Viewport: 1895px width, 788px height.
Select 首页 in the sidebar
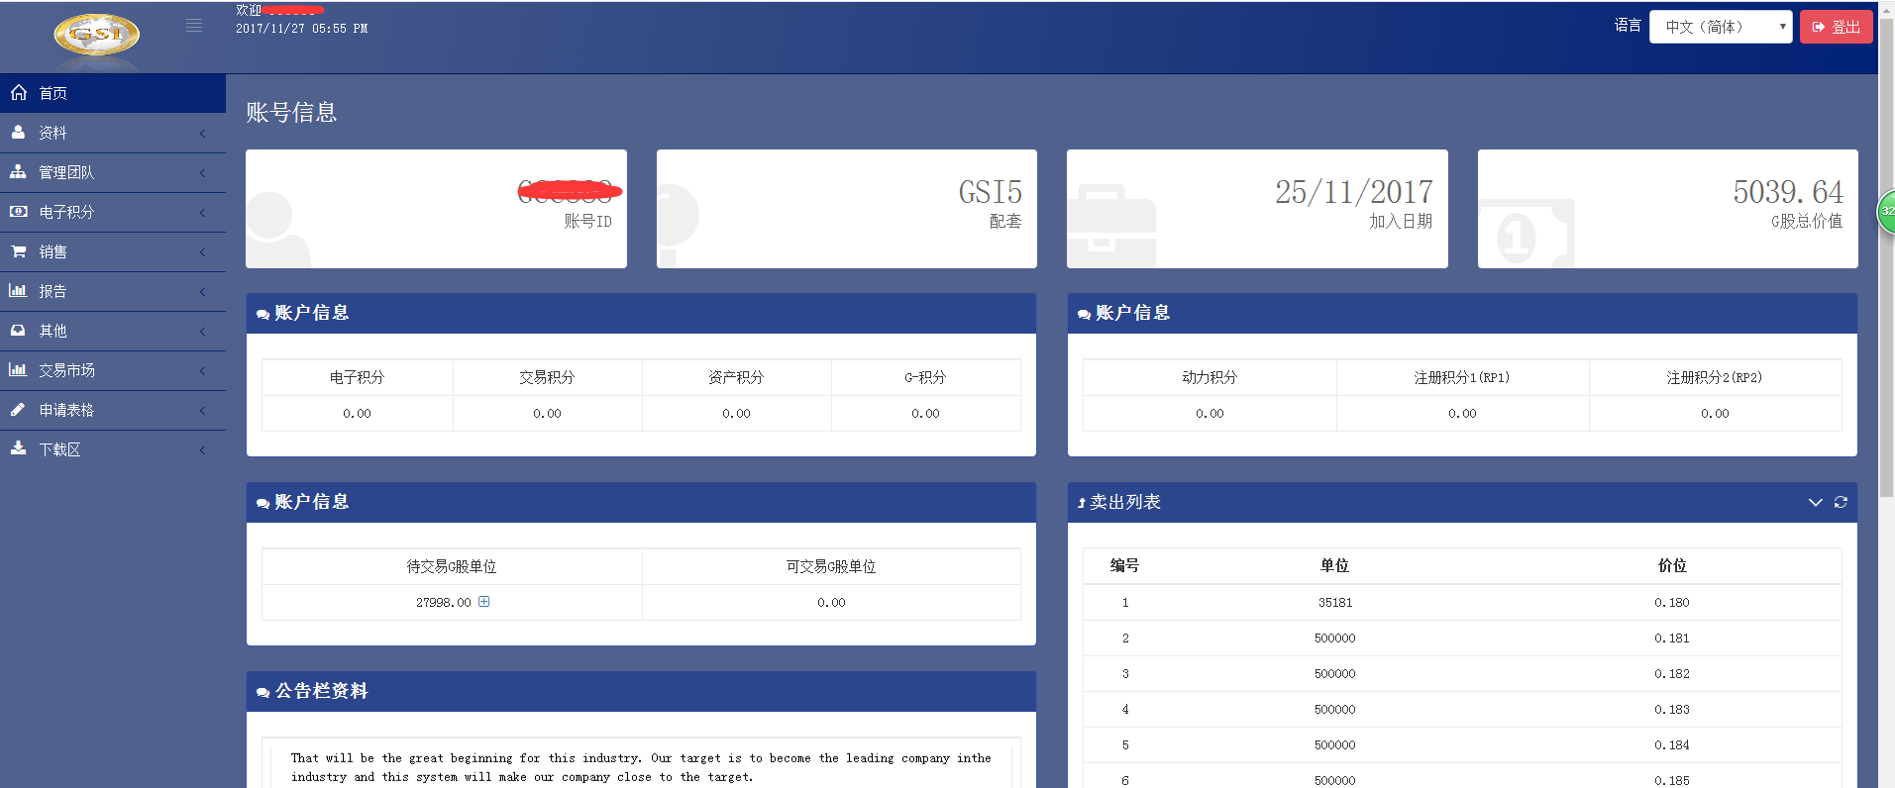coord(53,93)
